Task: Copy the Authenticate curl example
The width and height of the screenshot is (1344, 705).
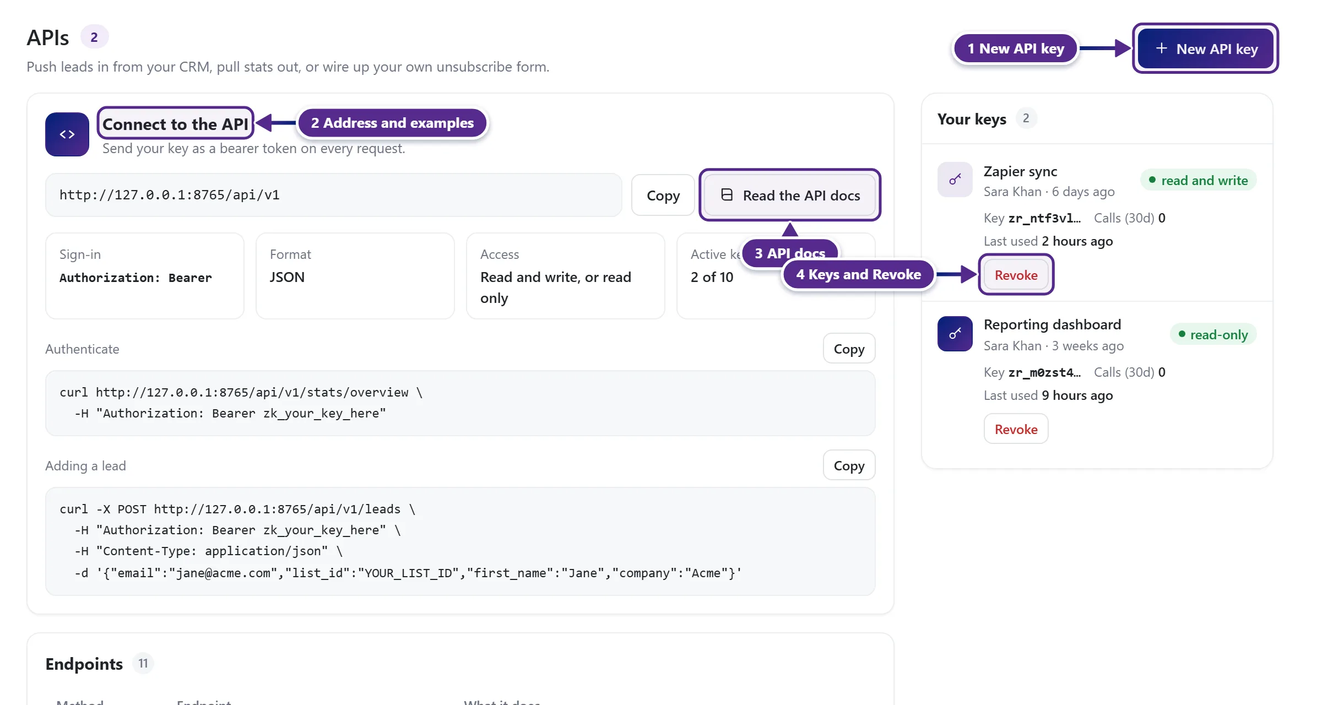Action: (849, 349)
